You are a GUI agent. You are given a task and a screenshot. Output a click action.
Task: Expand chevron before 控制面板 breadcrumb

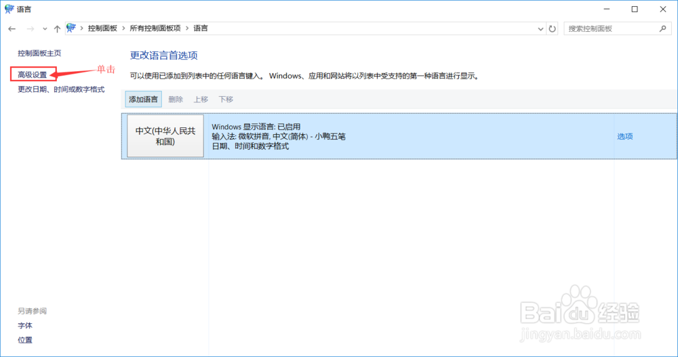81,28
